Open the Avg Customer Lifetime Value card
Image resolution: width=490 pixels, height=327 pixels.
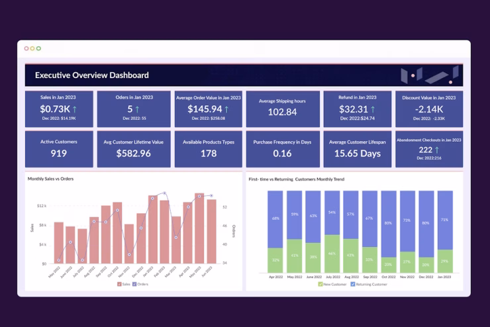pyautogui.click(x=134, y=149)
